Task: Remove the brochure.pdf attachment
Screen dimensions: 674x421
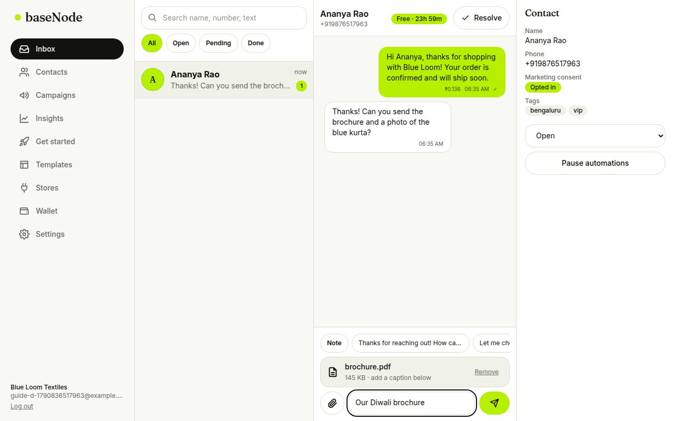Action: [x=487, y=372]
